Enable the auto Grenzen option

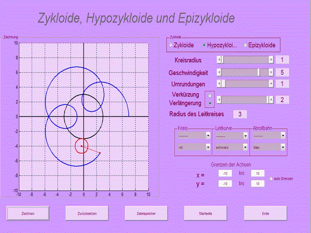(x=271, y=179)
